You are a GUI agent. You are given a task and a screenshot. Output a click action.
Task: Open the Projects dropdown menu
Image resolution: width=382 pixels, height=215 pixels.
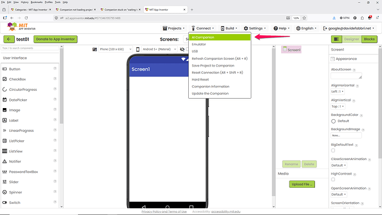[174, 28]
